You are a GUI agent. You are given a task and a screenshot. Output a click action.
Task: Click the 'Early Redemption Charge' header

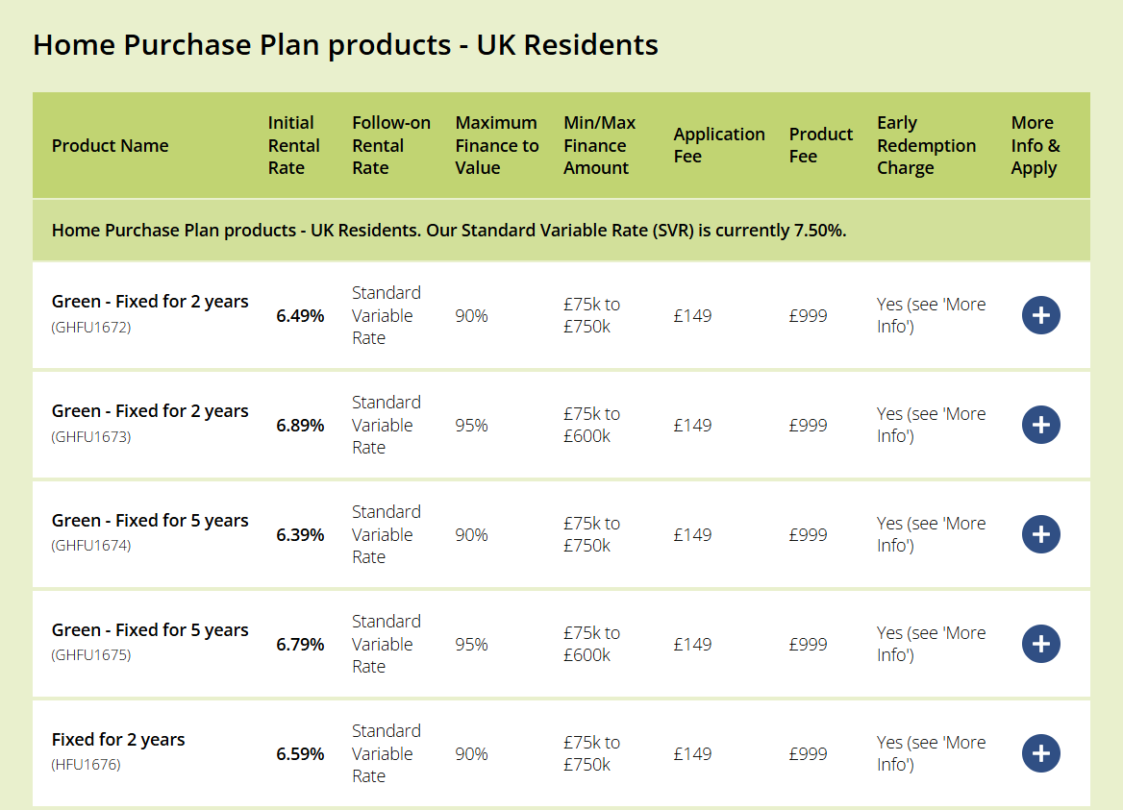(926, 145)
